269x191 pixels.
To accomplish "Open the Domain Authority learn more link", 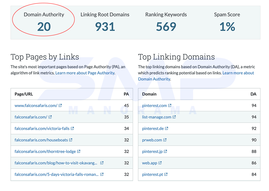I will 196,76.
